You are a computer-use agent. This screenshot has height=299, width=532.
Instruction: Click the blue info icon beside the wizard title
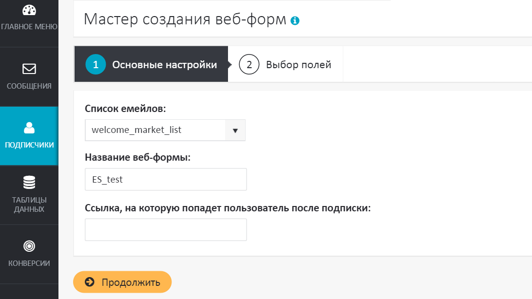[x=295, y=20]
